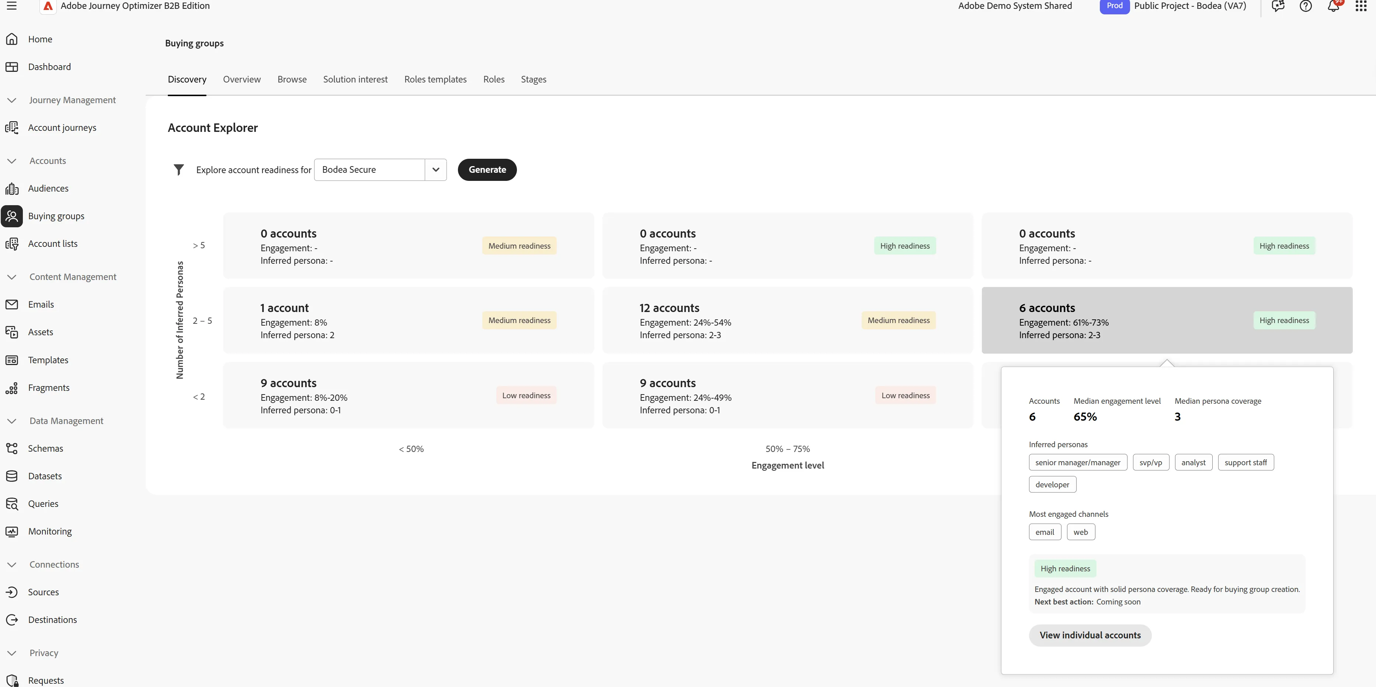Image resolution: width=1376 pixels, height=687 pixels.
Task: Open the Assets icon
Action: click(x=12, y=332)
